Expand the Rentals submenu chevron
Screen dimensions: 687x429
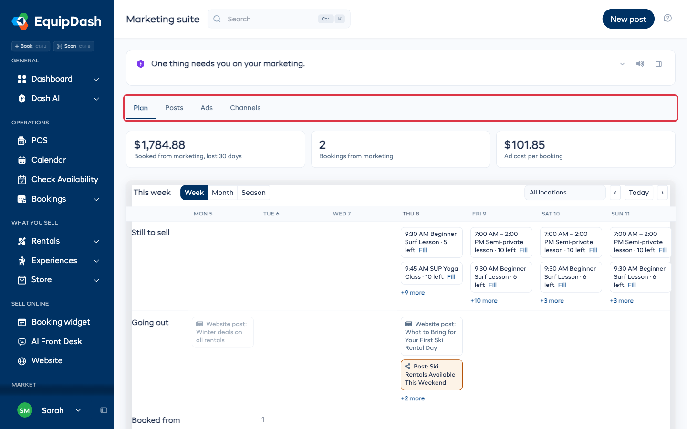tap(96, 241)
